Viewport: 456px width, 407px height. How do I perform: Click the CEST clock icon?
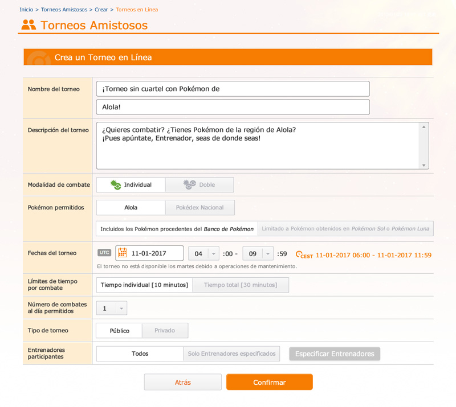(299, 254)
